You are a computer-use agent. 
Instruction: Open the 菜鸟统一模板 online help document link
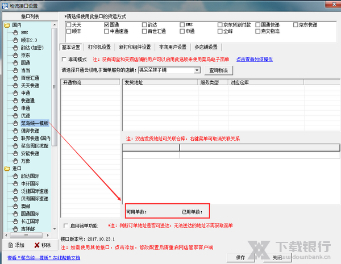[x=44, y=258]
